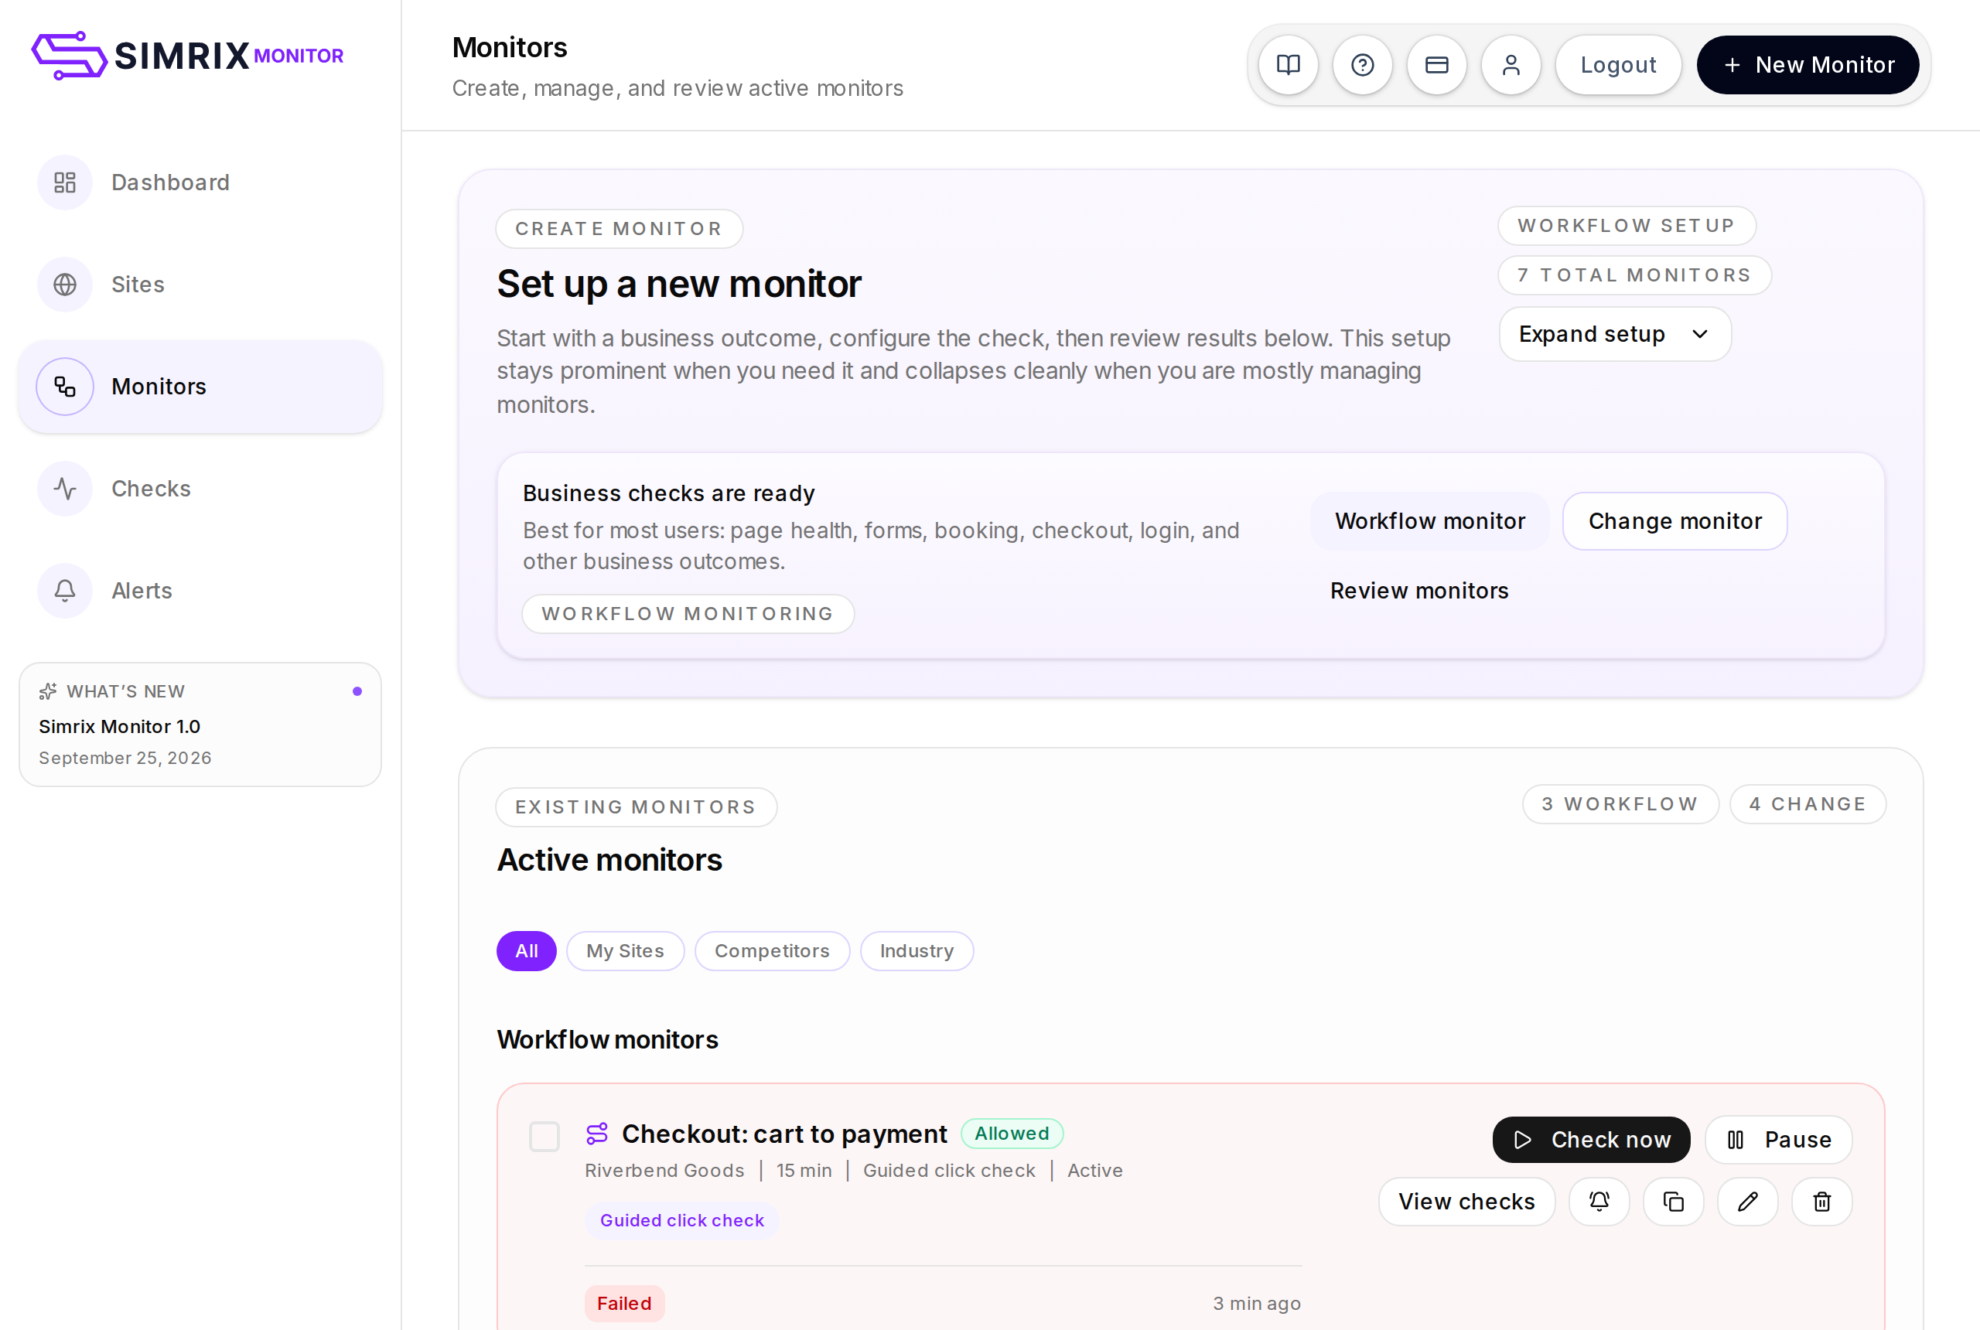Click the 3 Workflow count badge
Viewport: 1980px width, 1330px height.
pyautogui.click(x=1620, y=804)
